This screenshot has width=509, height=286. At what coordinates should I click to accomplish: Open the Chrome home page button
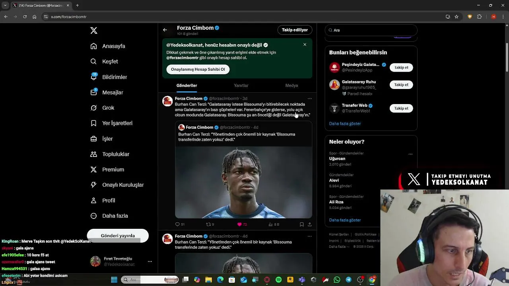pyautogui.click(x=34, y=17)
